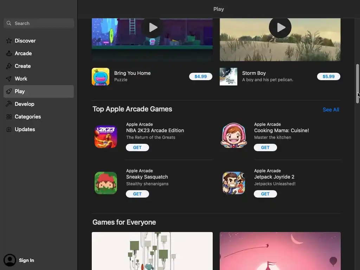Open the green plant-art game thumbnail
360x270 pixels.
click(x=152, y=251)
